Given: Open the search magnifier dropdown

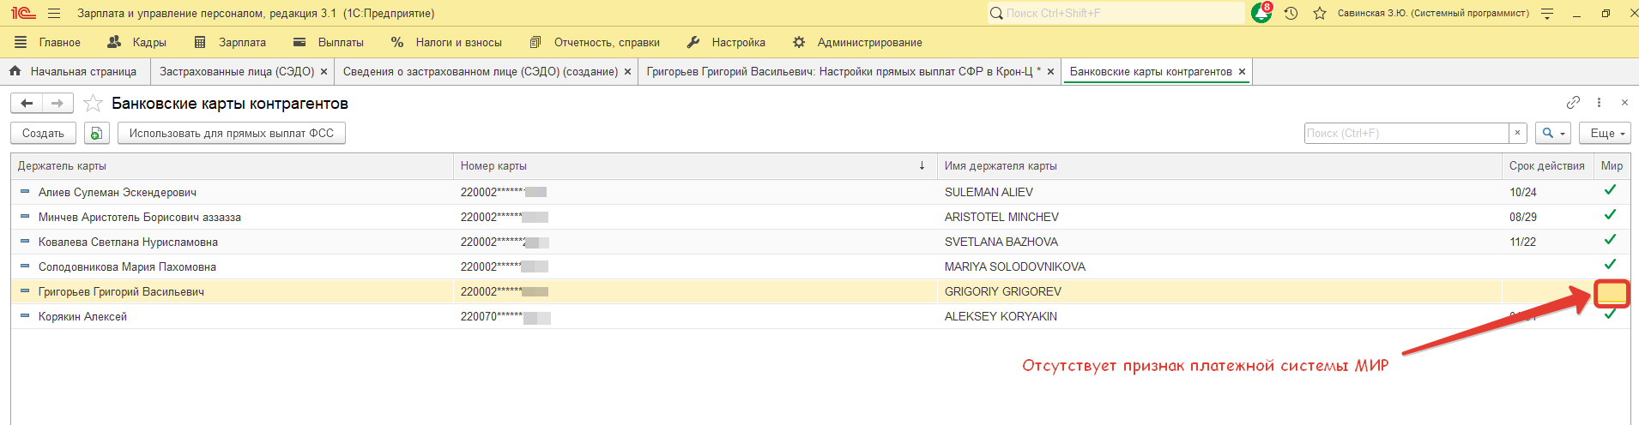Looking at the screenshot, I should [x=1552, y=133].
